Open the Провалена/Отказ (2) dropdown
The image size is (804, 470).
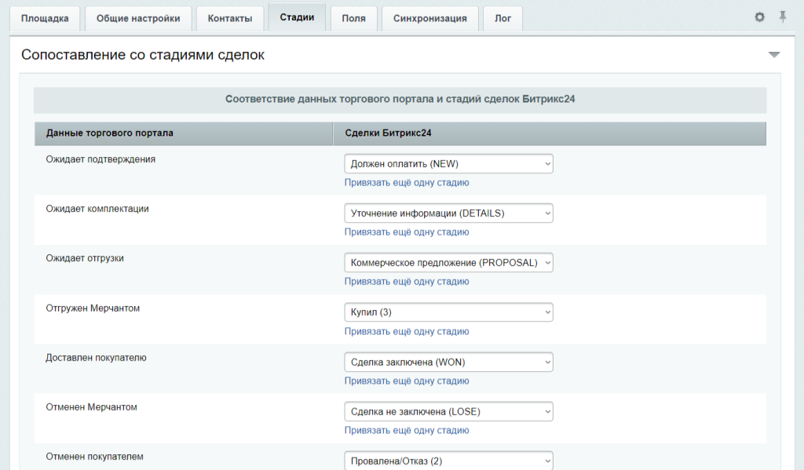pyautogui.click(x=448, y=461)
